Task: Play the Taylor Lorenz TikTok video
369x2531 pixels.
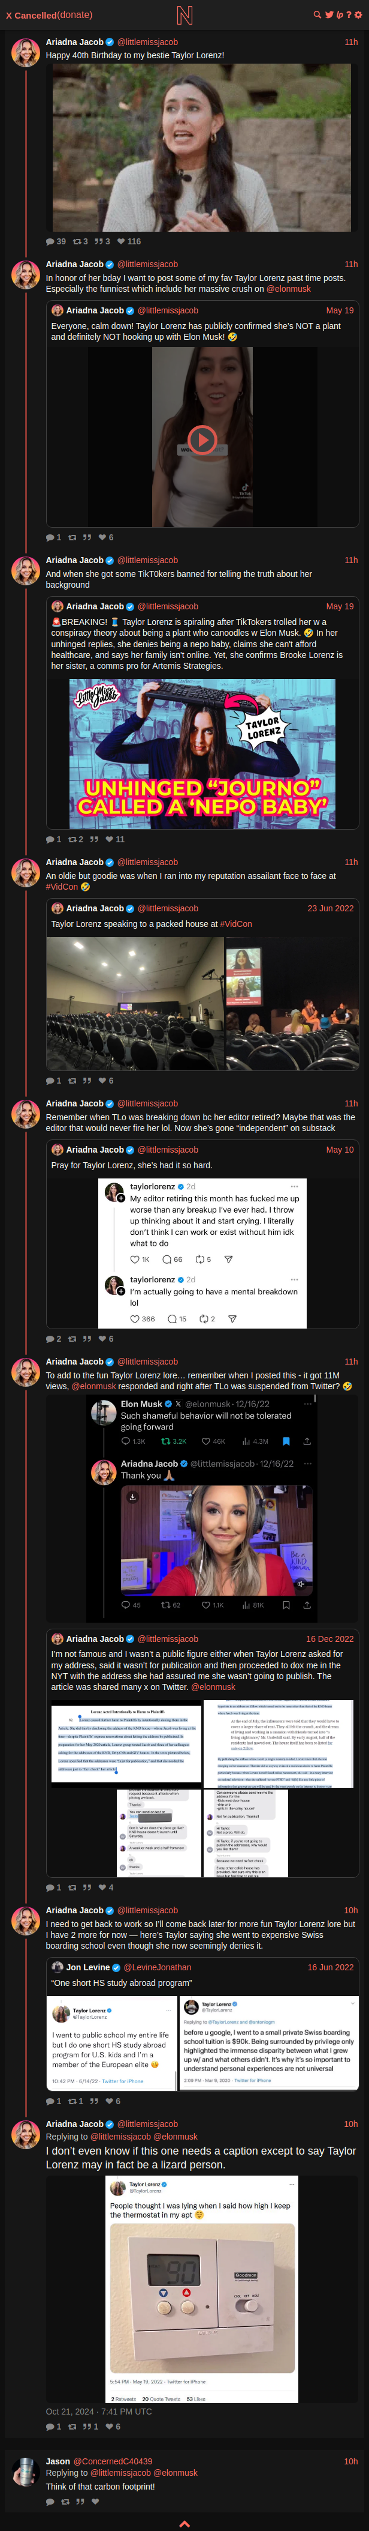Action: (202, 439)
